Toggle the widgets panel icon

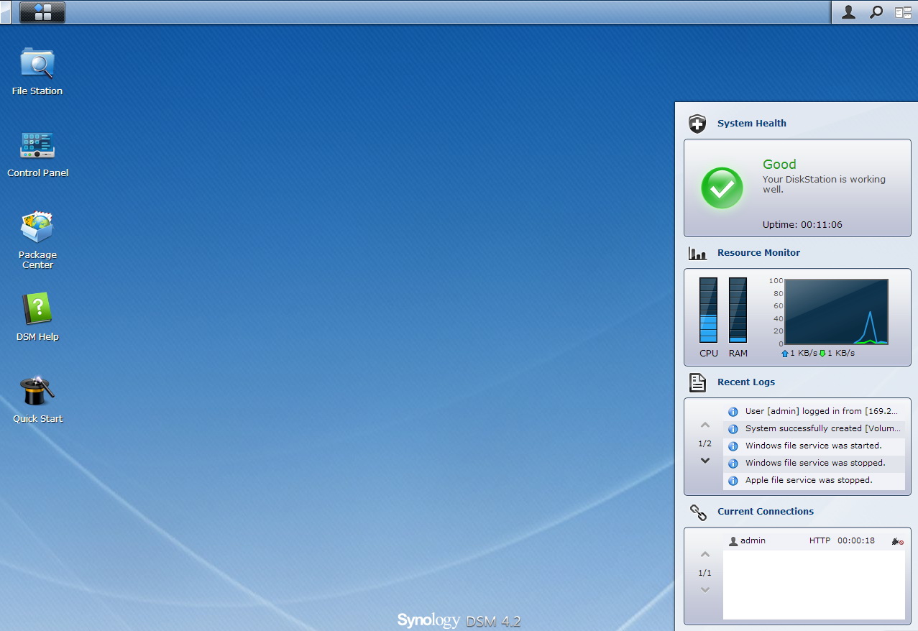point(903,12)
